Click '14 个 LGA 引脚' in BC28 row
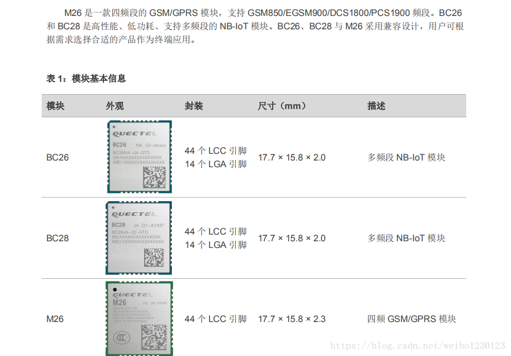511x356 pixels. (216, 245)
